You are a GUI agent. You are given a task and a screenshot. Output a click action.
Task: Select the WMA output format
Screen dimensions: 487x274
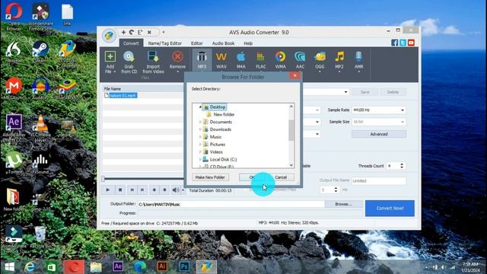click(280, 60)
